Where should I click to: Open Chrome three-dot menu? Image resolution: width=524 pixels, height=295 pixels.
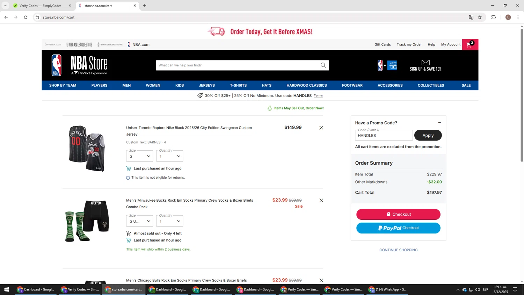[x=518, y=17]
